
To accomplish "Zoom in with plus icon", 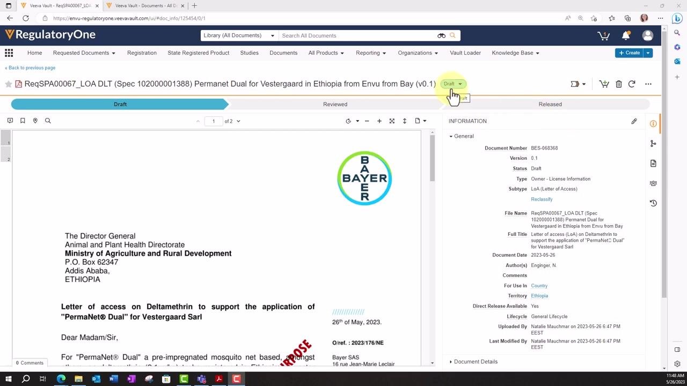I will click(x=379, y=121).
